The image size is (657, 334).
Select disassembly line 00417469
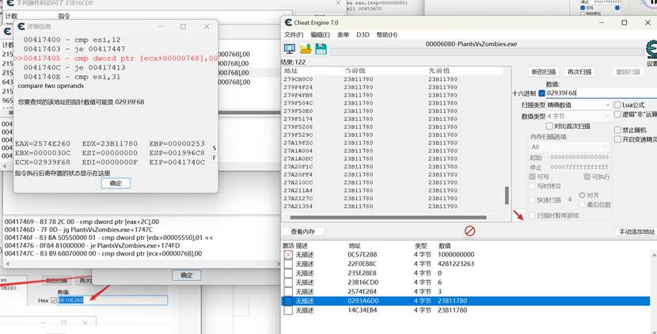[x=82, y=222]
